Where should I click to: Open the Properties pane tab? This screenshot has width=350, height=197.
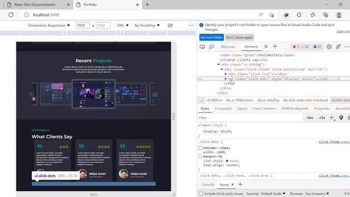pos(322,108)
